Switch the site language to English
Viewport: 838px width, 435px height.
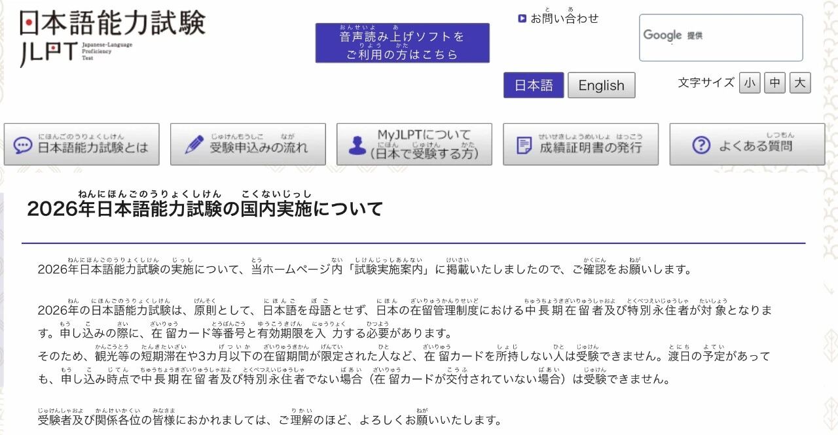[x=601, y=86]
